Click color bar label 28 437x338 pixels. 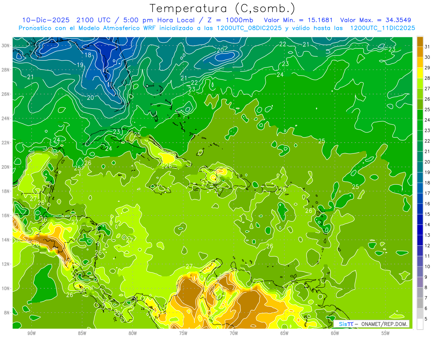point(428,78)
